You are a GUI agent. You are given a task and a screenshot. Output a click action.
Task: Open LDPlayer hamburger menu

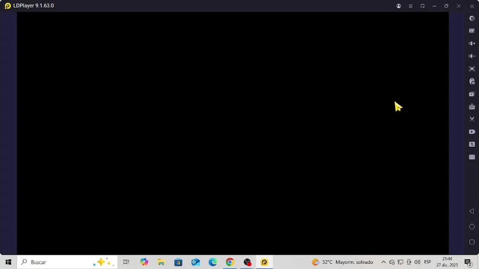tap(411, 6)
